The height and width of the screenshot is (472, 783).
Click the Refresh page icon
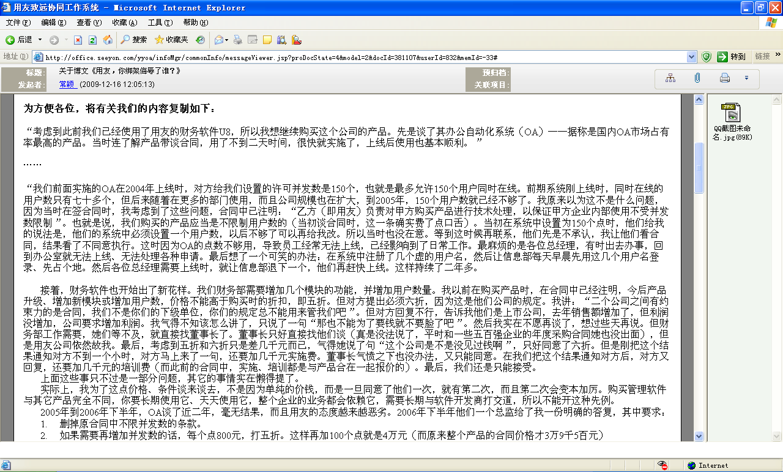(x=93, y=40)
